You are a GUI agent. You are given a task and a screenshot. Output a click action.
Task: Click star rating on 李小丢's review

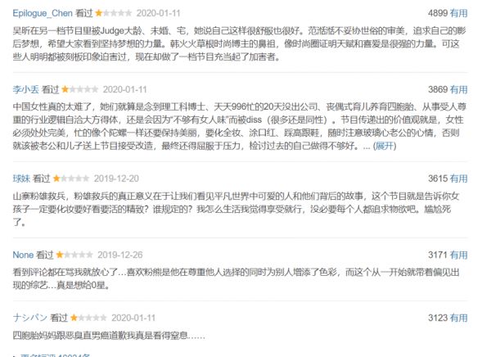(80, 89)
